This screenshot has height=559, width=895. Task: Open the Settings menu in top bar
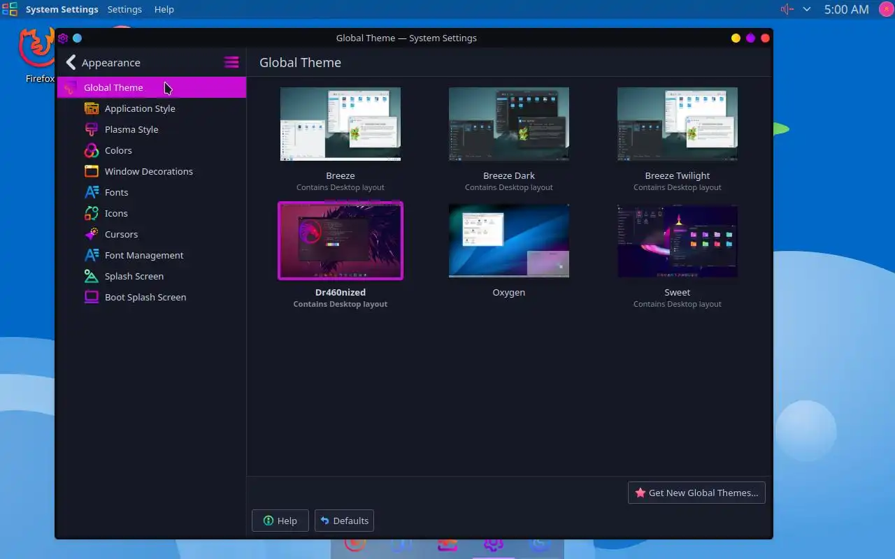(124, 9)
